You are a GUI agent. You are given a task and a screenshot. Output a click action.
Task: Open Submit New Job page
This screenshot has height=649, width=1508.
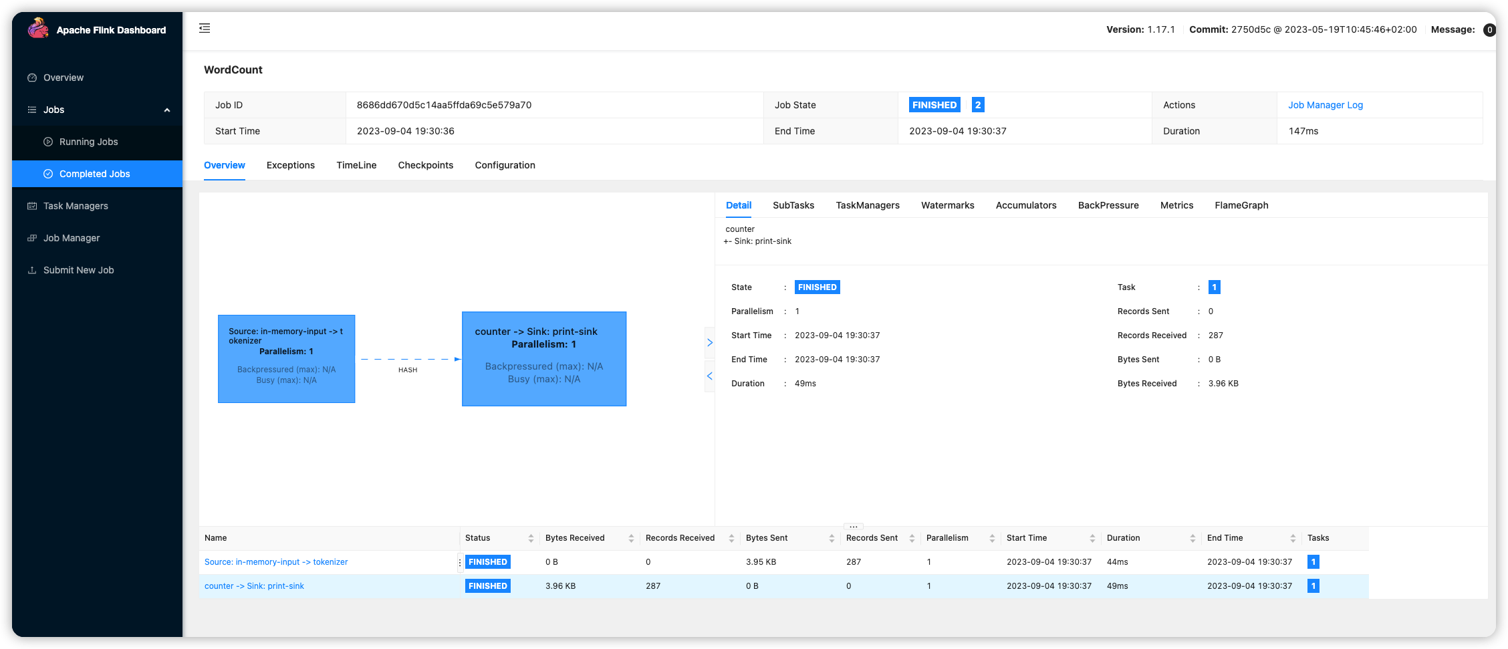(x=78, y=270)
